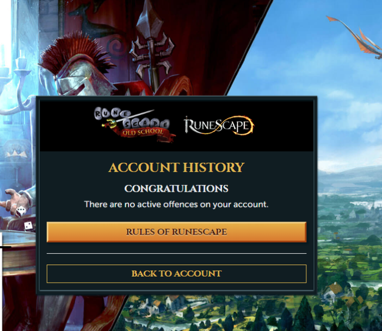Click the crown emblem on the left wall
The image size is (382, 331).
point(16,154)
